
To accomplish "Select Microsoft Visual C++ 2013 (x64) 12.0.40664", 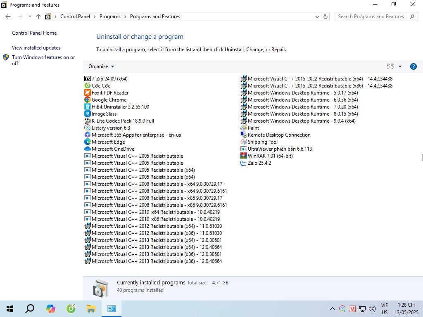I will pos(153,247).
